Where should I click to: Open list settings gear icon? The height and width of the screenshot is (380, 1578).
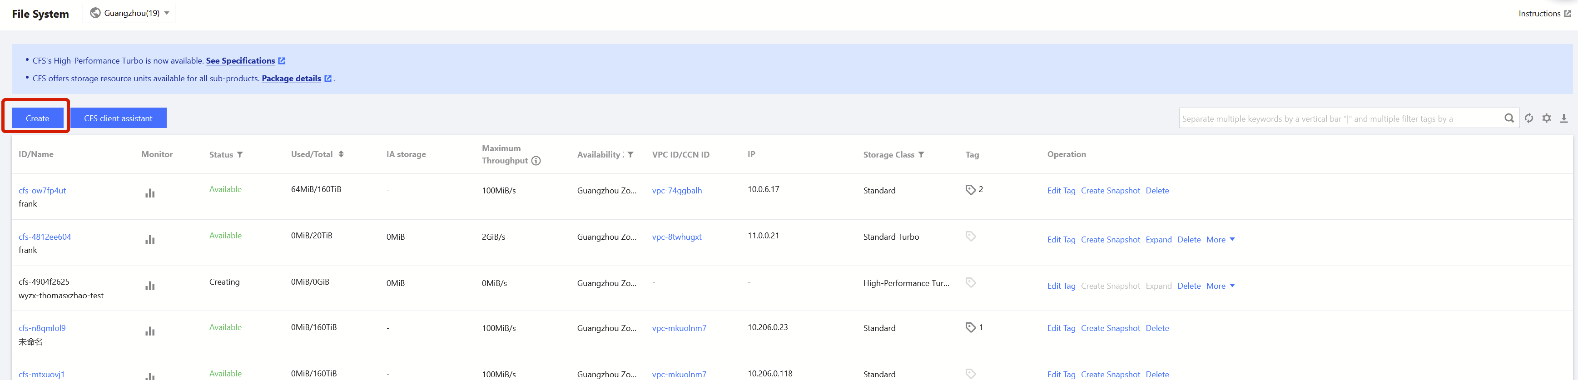pos(1547,118)
